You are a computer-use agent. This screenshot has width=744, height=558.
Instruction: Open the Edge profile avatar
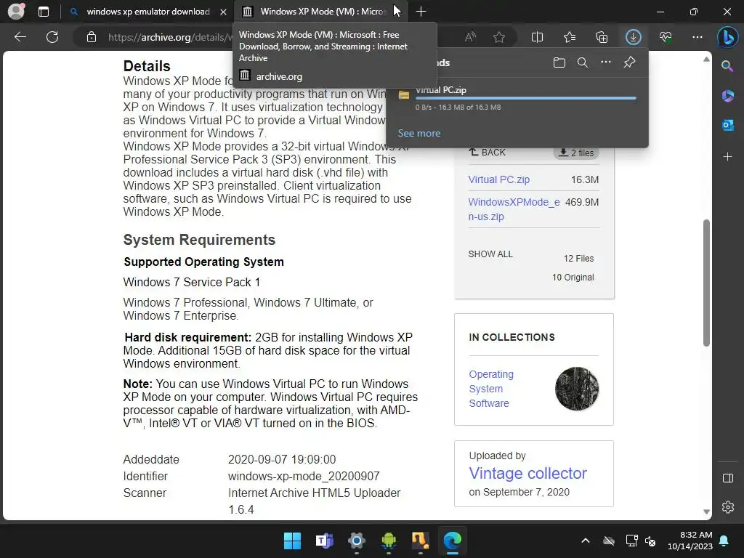point(16,12)
